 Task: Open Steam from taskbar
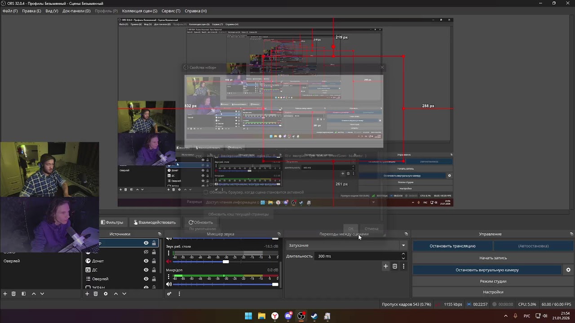click(314, 316)
